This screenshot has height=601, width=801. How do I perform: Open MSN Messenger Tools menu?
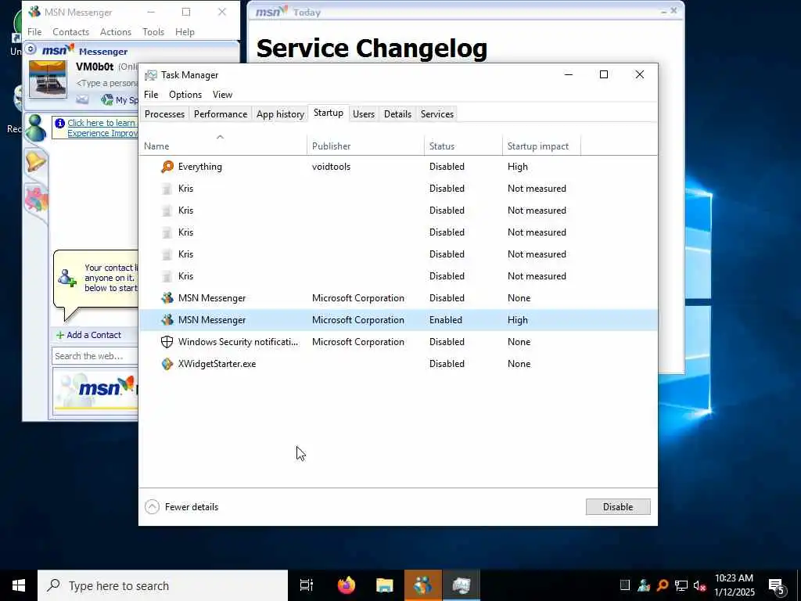point(153,31)
